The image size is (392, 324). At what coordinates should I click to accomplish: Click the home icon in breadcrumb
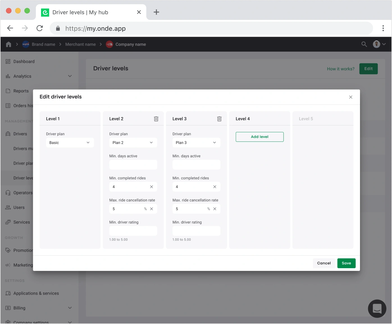[8, 44]
